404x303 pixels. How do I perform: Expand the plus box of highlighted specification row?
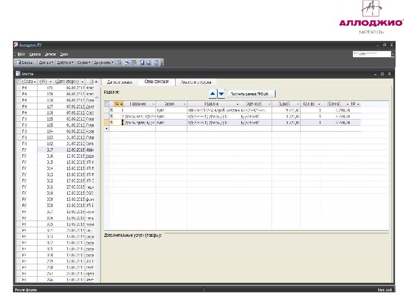pos(112,122)
